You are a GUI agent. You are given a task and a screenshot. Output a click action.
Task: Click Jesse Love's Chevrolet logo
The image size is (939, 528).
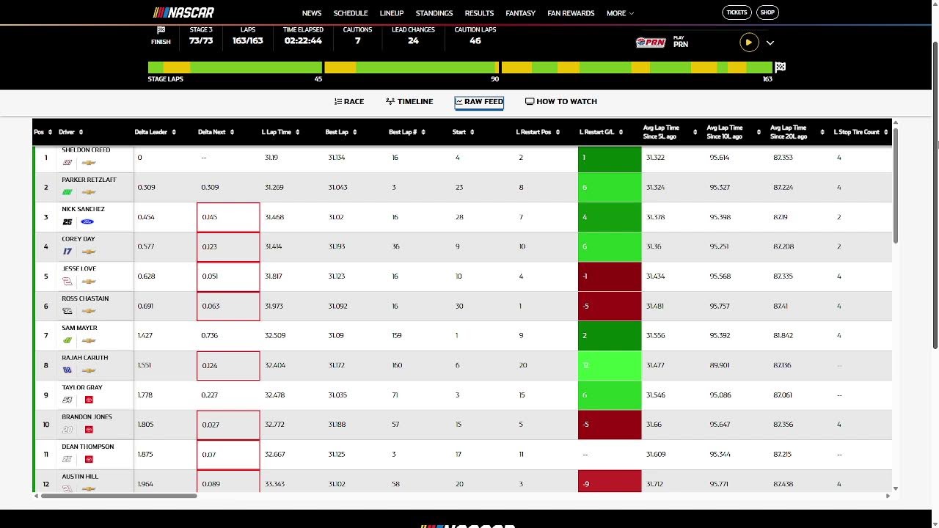pyautogui.click(x=89, y=281)
